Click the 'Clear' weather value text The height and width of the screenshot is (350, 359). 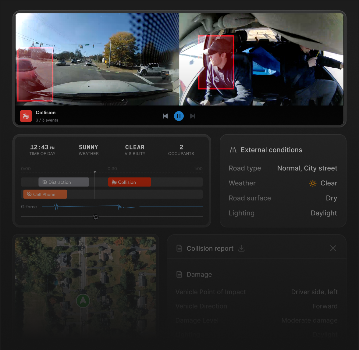pyautogui.click(x=329, y=183)
